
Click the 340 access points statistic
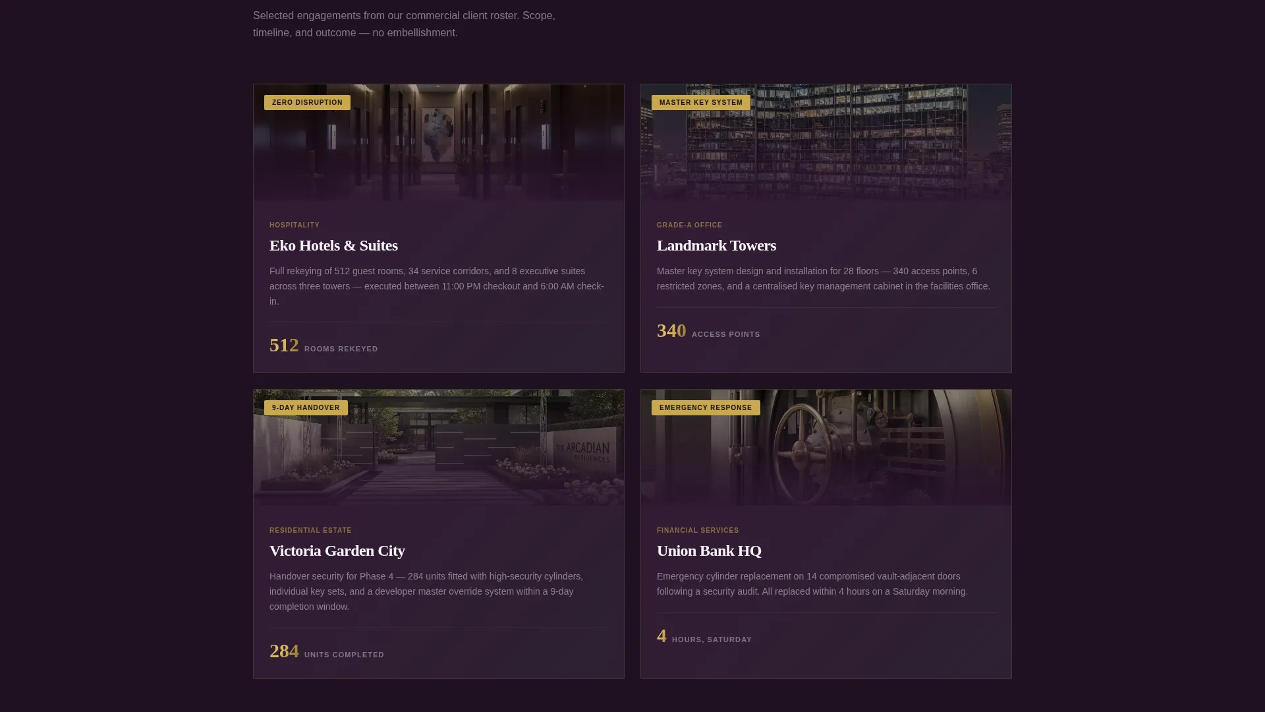click(x=708, y=331)
